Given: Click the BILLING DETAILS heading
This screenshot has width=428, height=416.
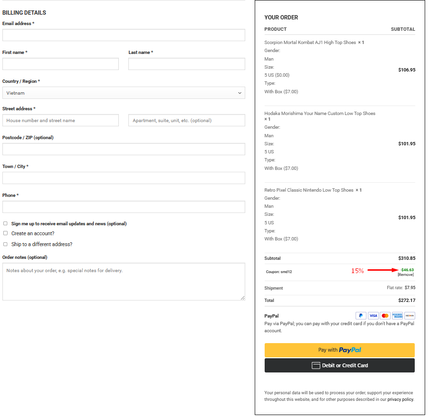Looking at the screenshot, I should 24,13.
